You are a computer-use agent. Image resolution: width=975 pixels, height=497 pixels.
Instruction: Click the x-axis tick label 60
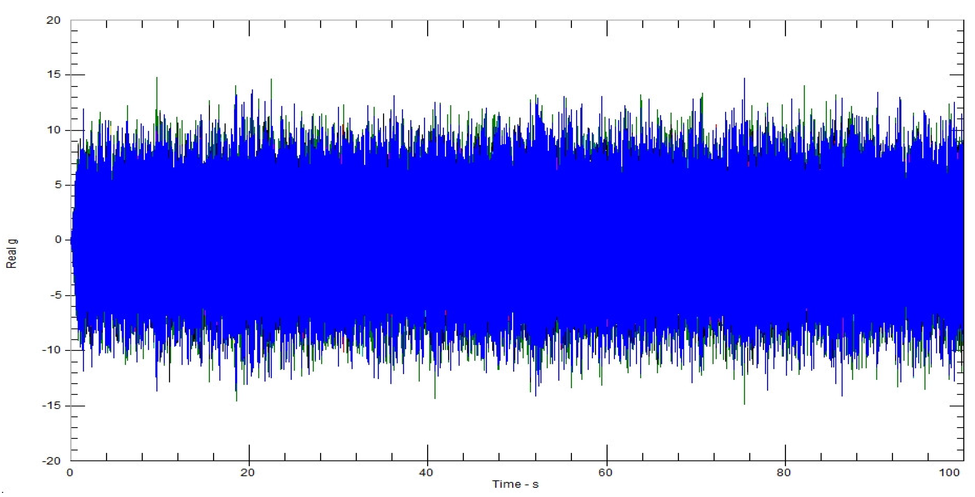click(x=605, y=472)
